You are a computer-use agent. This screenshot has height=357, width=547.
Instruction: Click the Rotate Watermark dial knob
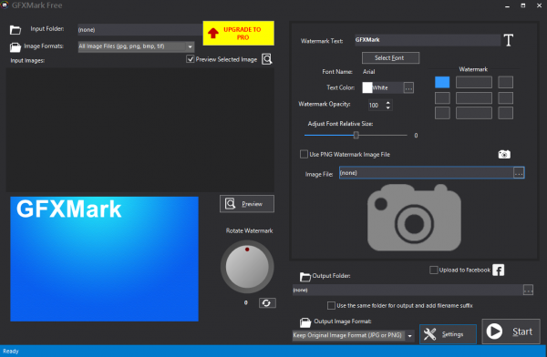click(x=247, y=267)
